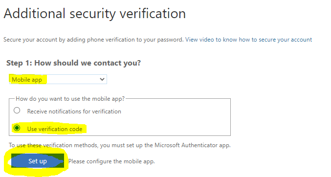Click the Mobile app text in the combo box

[x=27, y=80]
